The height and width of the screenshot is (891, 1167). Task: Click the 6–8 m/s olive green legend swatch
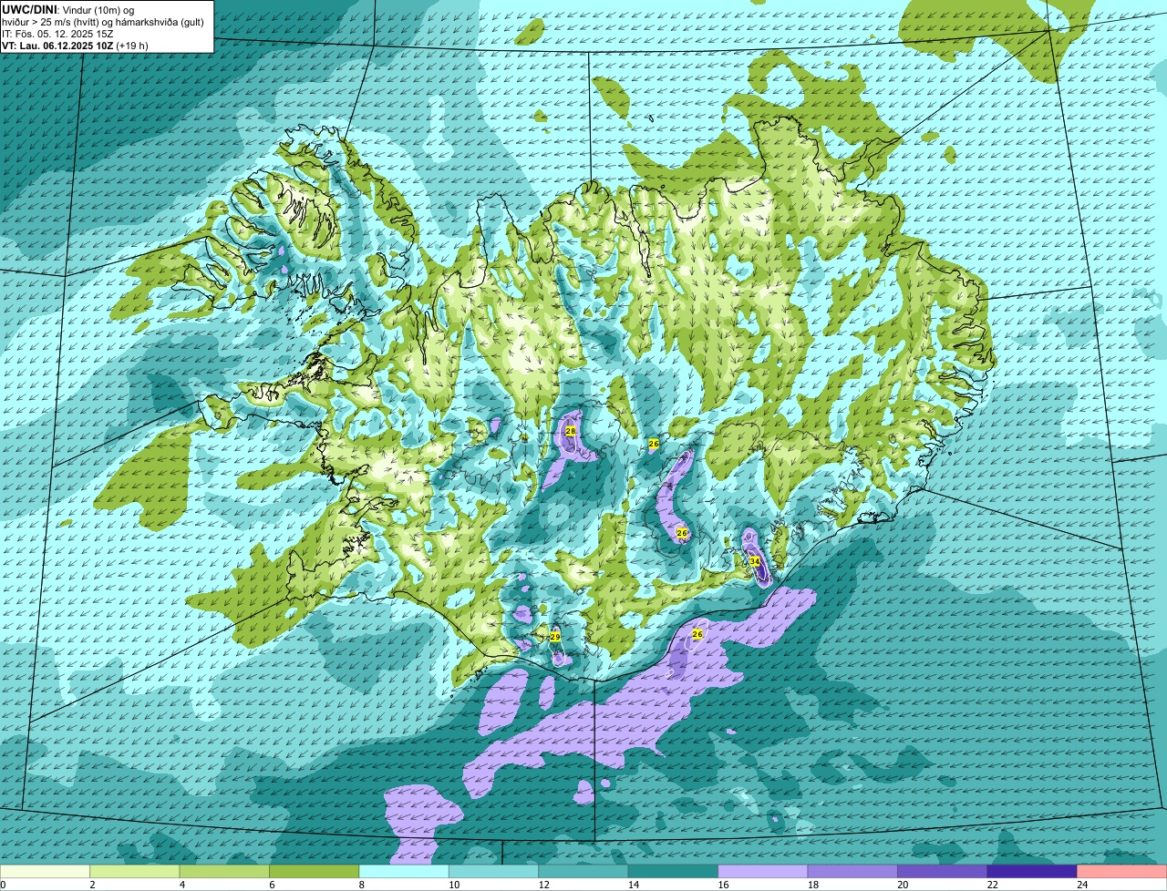(x=315, y=871)
